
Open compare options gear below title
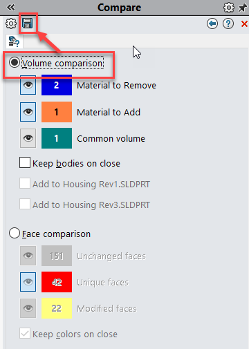click(x=11, y=23)
